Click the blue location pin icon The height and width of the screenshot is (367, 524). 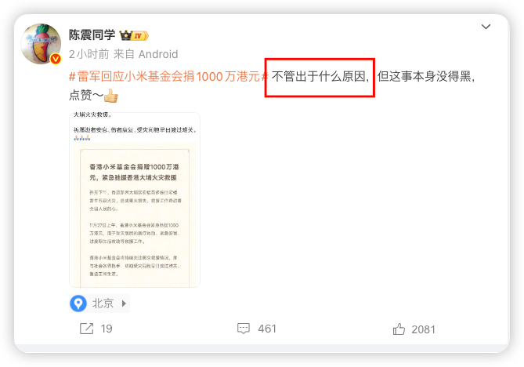[x=78, y=303]
